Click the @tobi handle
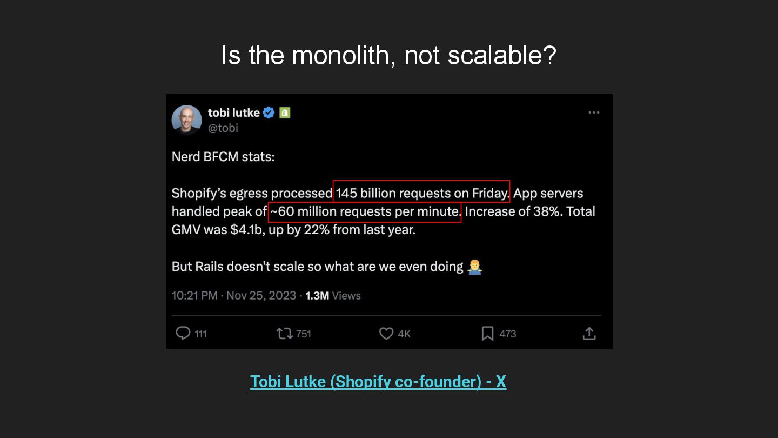Image resolution: width=778 pixels, height=438 pixels. (223, 128)
